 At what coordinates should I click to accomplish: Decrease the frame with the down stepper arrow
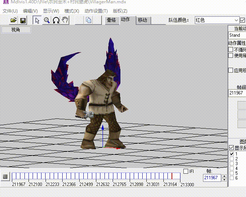[x=225, y=180]
